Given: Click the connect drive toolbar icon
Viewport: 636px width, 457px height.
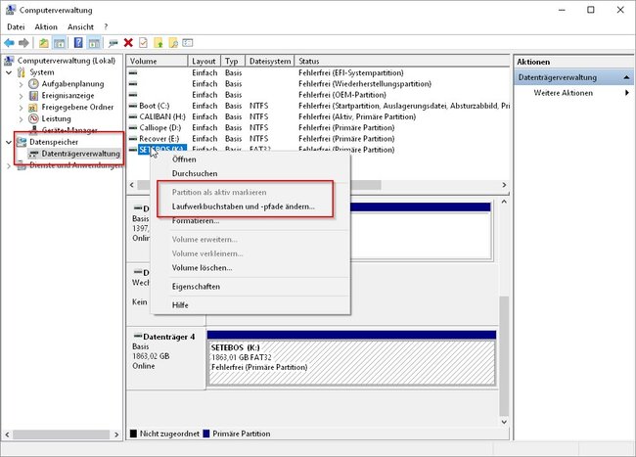Looking at the screenshot, I should (114, 43).
